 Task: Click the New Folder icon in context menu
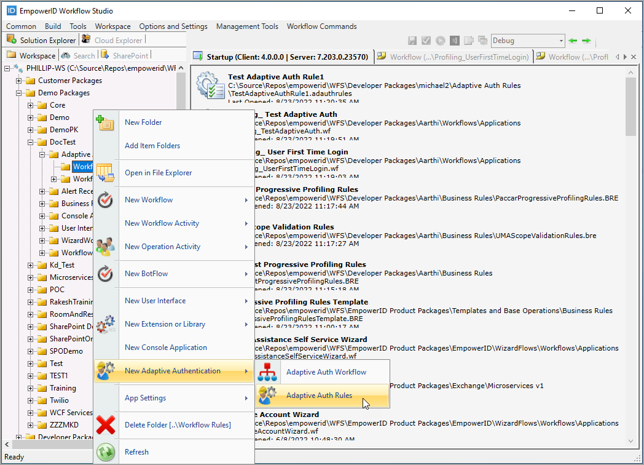[106, 122]
